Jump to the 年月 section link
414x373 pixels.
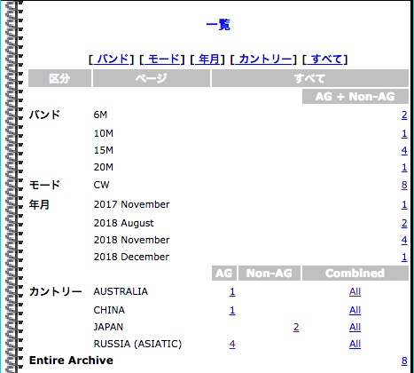(208, 60)
